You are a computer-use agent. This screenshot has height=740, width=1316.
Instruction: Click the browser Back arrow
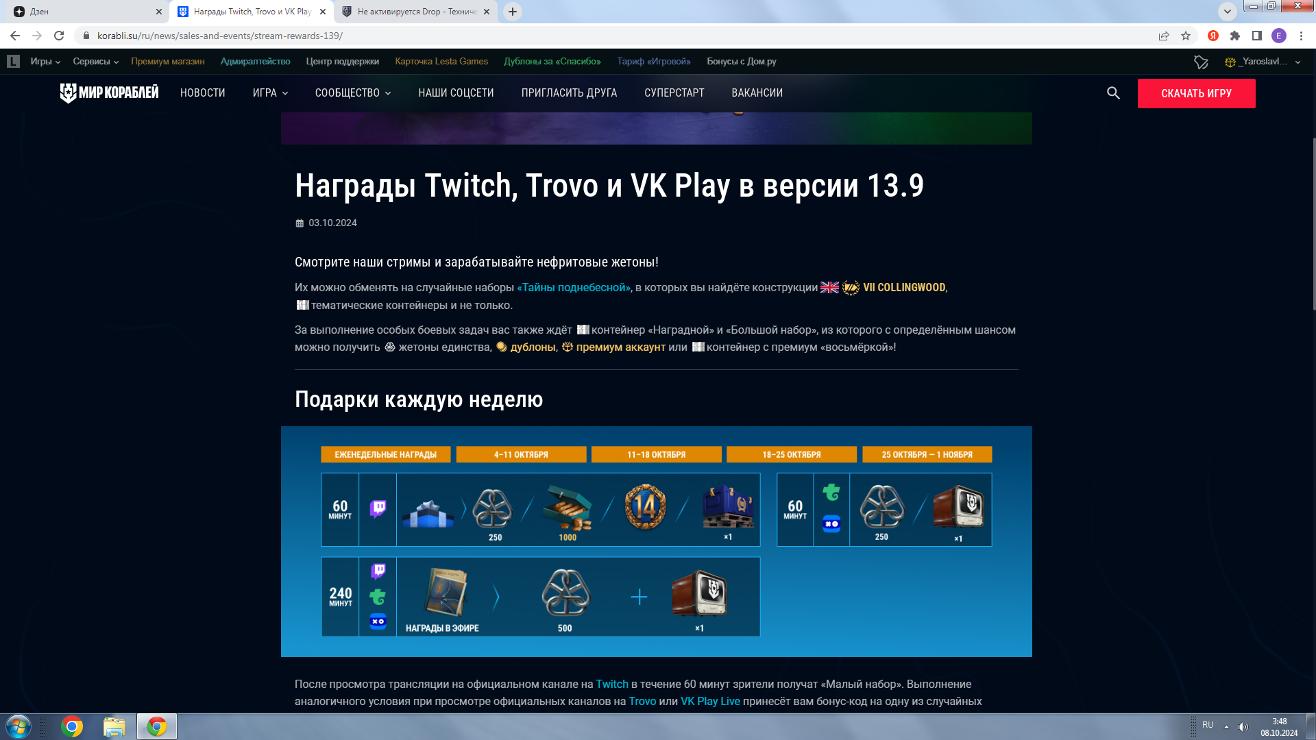point(15,36)
